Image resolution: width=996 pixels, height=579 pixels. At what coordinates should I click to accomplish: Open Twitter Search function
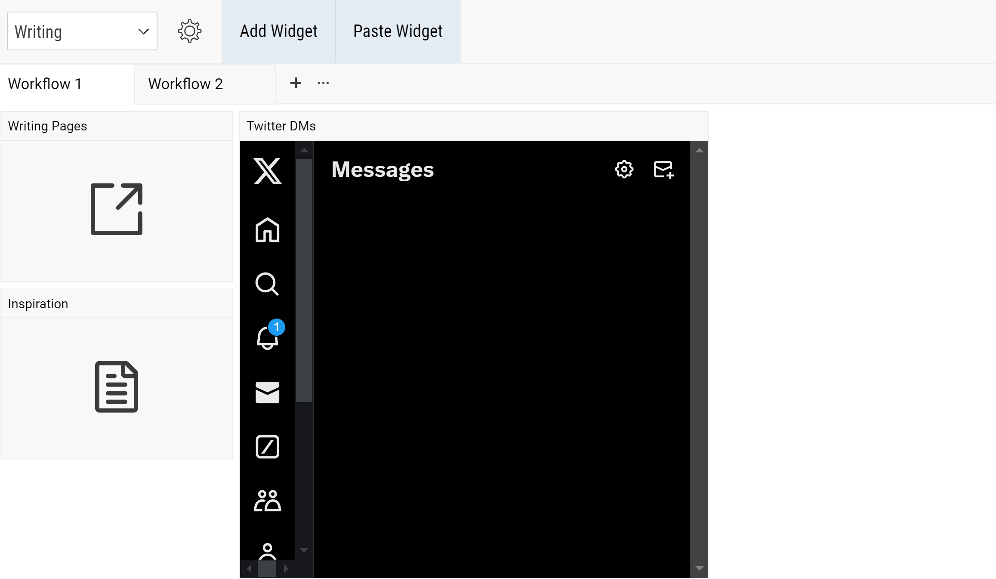[x=267, y=284]
